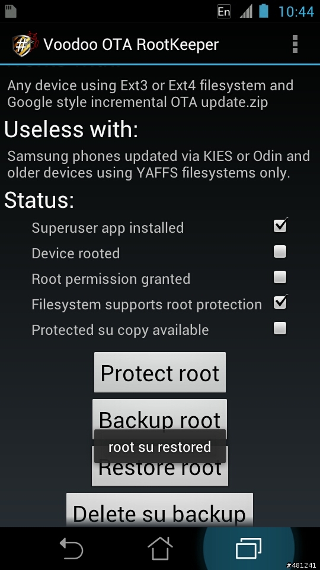Tap the 10:44 clock in status bar

pos(296,12)
